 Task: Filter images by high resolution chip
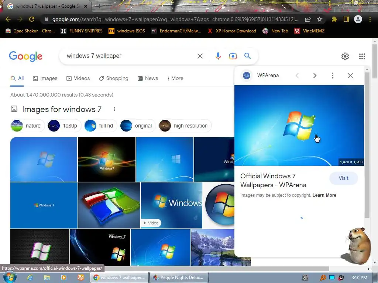(x=185, y=126)
